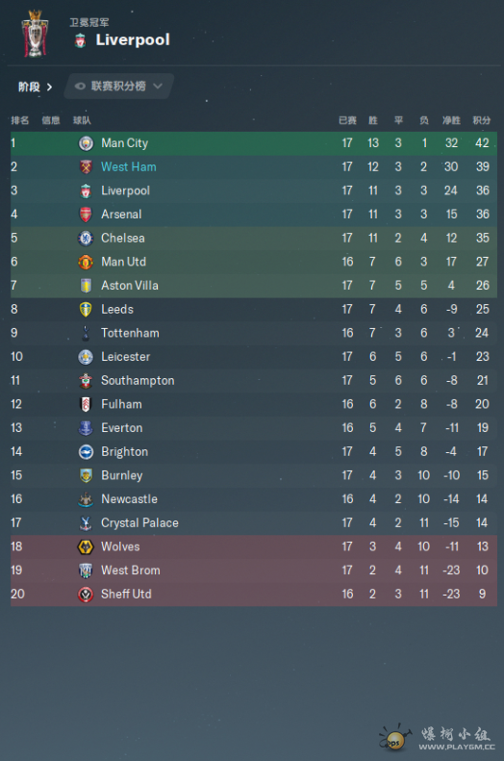Select the Sheff Utd table row
504x761 pixels.
coord(254,594)
